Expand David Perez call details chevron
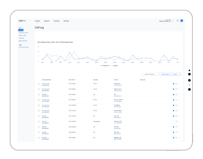This screenshot has width=203, height=159. click(x=179, y=84)
